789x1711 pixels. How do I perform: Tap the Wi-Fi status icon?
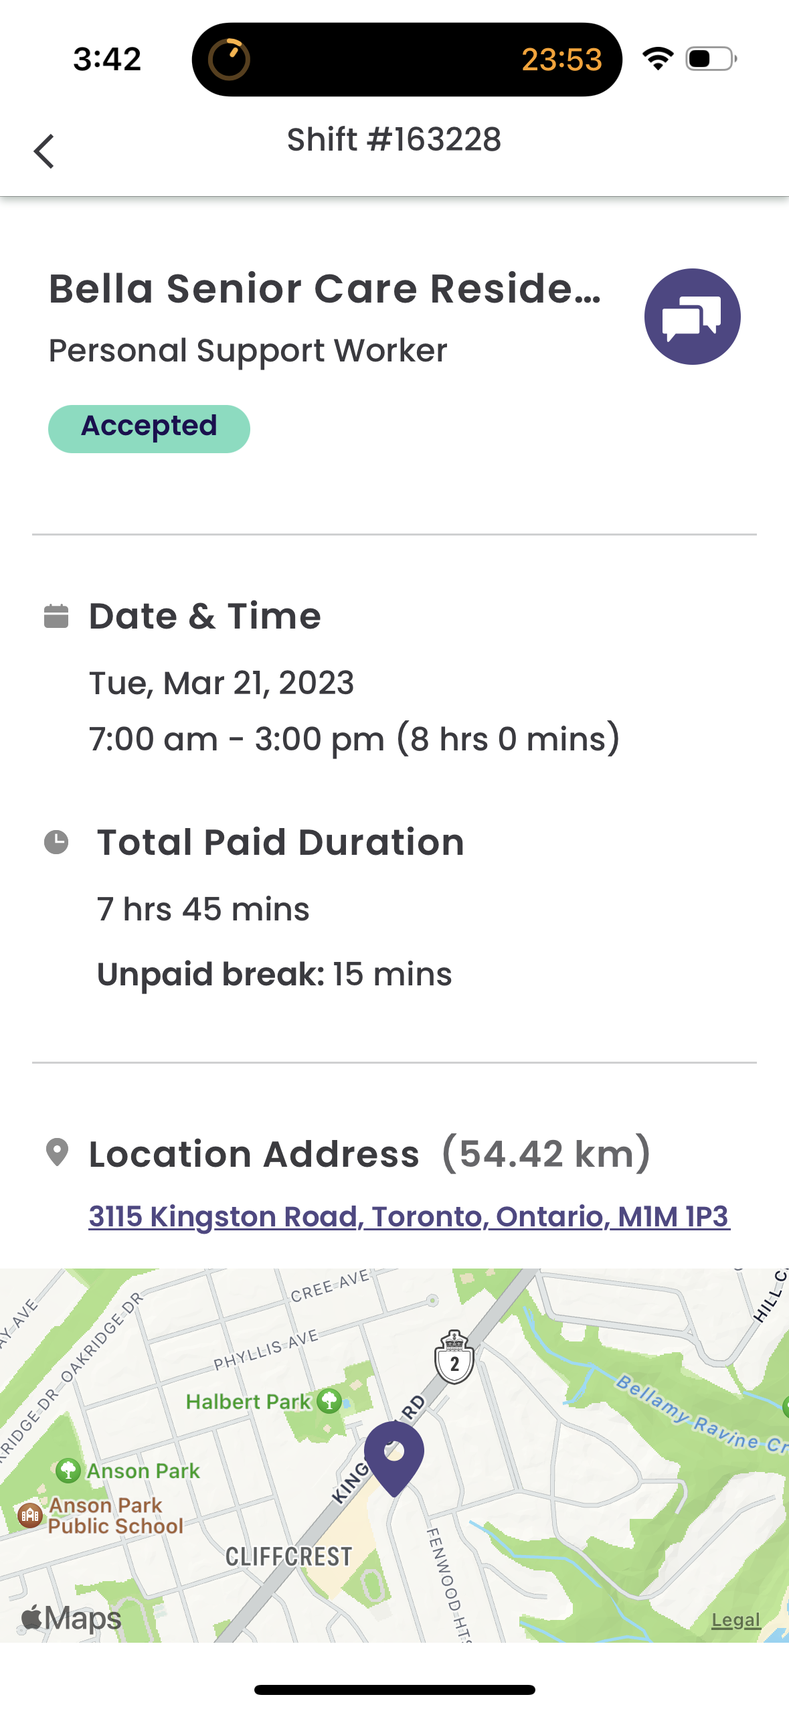pyautogui.click(x=658, y=59)
